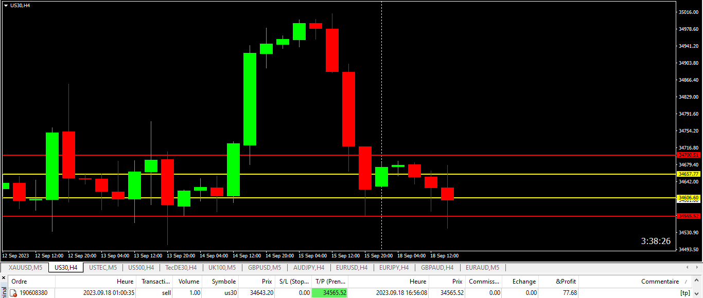703x298 pixels.
Task: Sort by the Commentaire column header
Action: pos(636,282)
